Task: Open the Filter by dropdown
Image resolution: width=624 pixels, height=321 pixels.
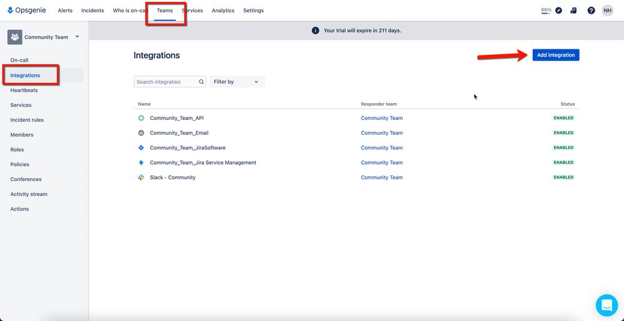Action: tap(237, 82)
